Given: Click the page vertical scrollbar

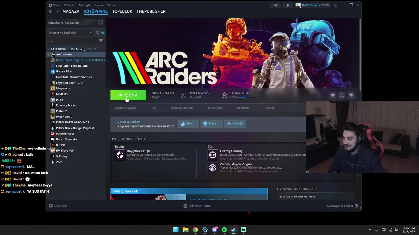Looking at the screenshot, I should tap(360, 55).
